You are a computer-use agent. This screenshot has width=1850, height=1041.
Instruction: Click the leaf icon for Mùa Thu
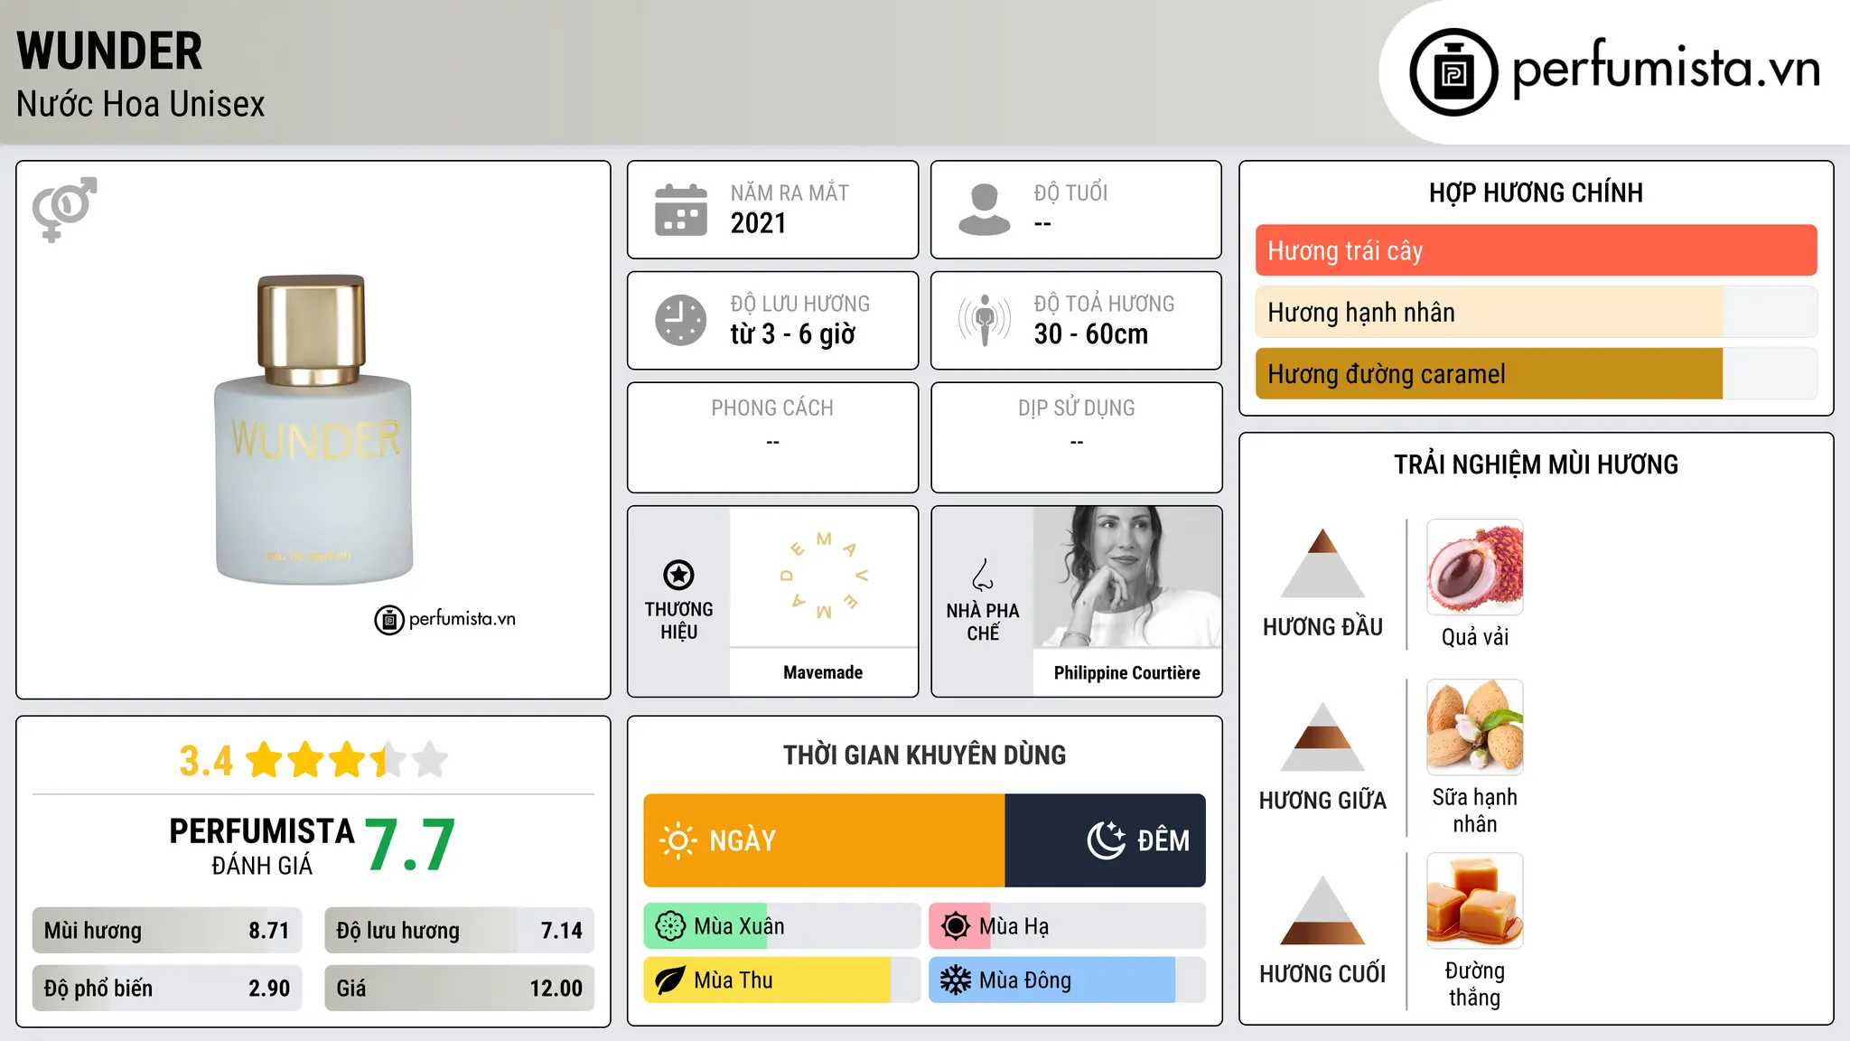(670, 980)
